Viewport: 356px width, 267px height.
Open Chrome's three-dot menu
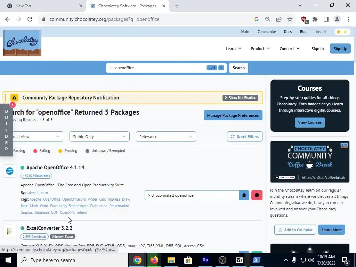point(348,19)
